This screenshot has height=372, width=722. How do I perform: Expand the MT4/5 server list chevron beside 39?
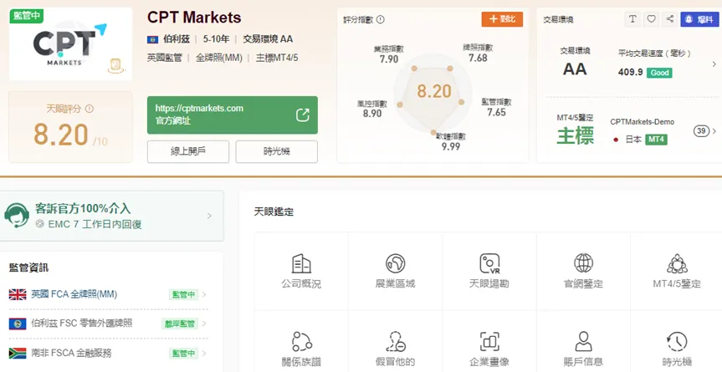714,131
